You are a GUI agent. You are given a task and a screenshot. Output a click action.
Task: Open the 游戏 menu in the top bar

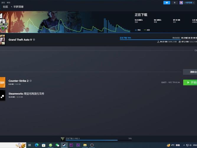coord(3,3)
